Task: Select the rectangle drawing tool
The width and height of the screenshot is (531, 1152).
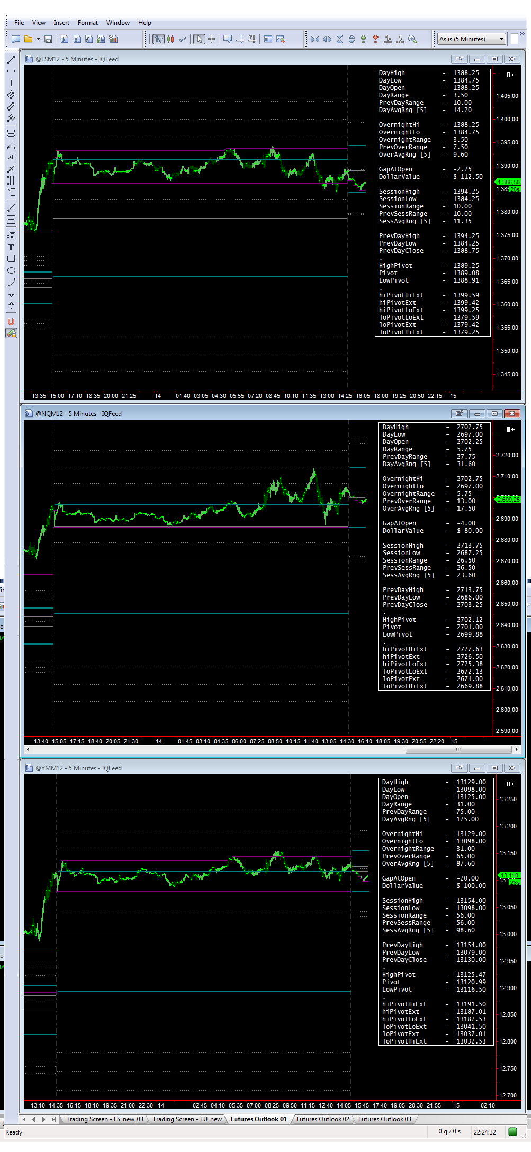Action: coord(11,259)
